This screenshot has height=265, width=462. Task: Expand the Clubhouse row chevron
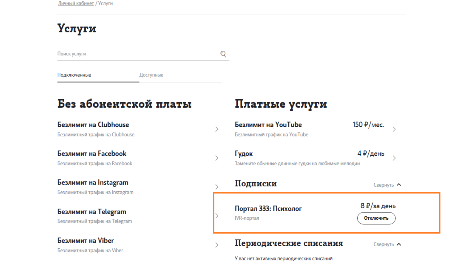(x=217, y=129)
